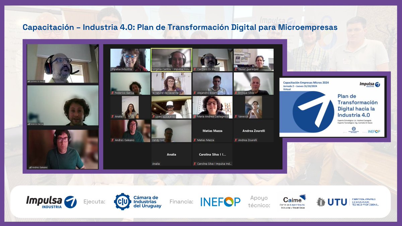Select le naturel de Severine video tile
This screenshot has height=226, width=402.
(171, 84)
